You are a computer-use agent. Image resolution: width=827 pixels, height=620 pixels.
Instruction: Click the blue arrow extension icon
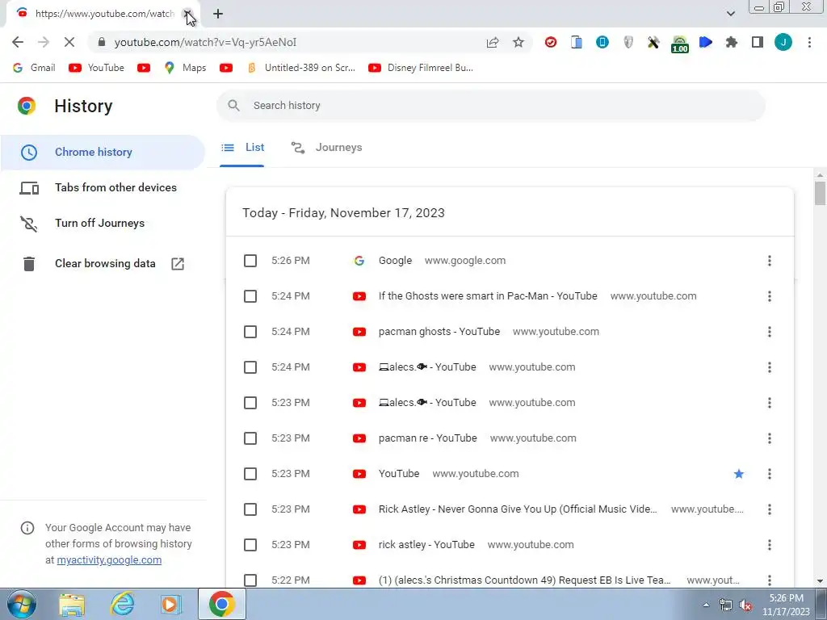pos(706,42)
